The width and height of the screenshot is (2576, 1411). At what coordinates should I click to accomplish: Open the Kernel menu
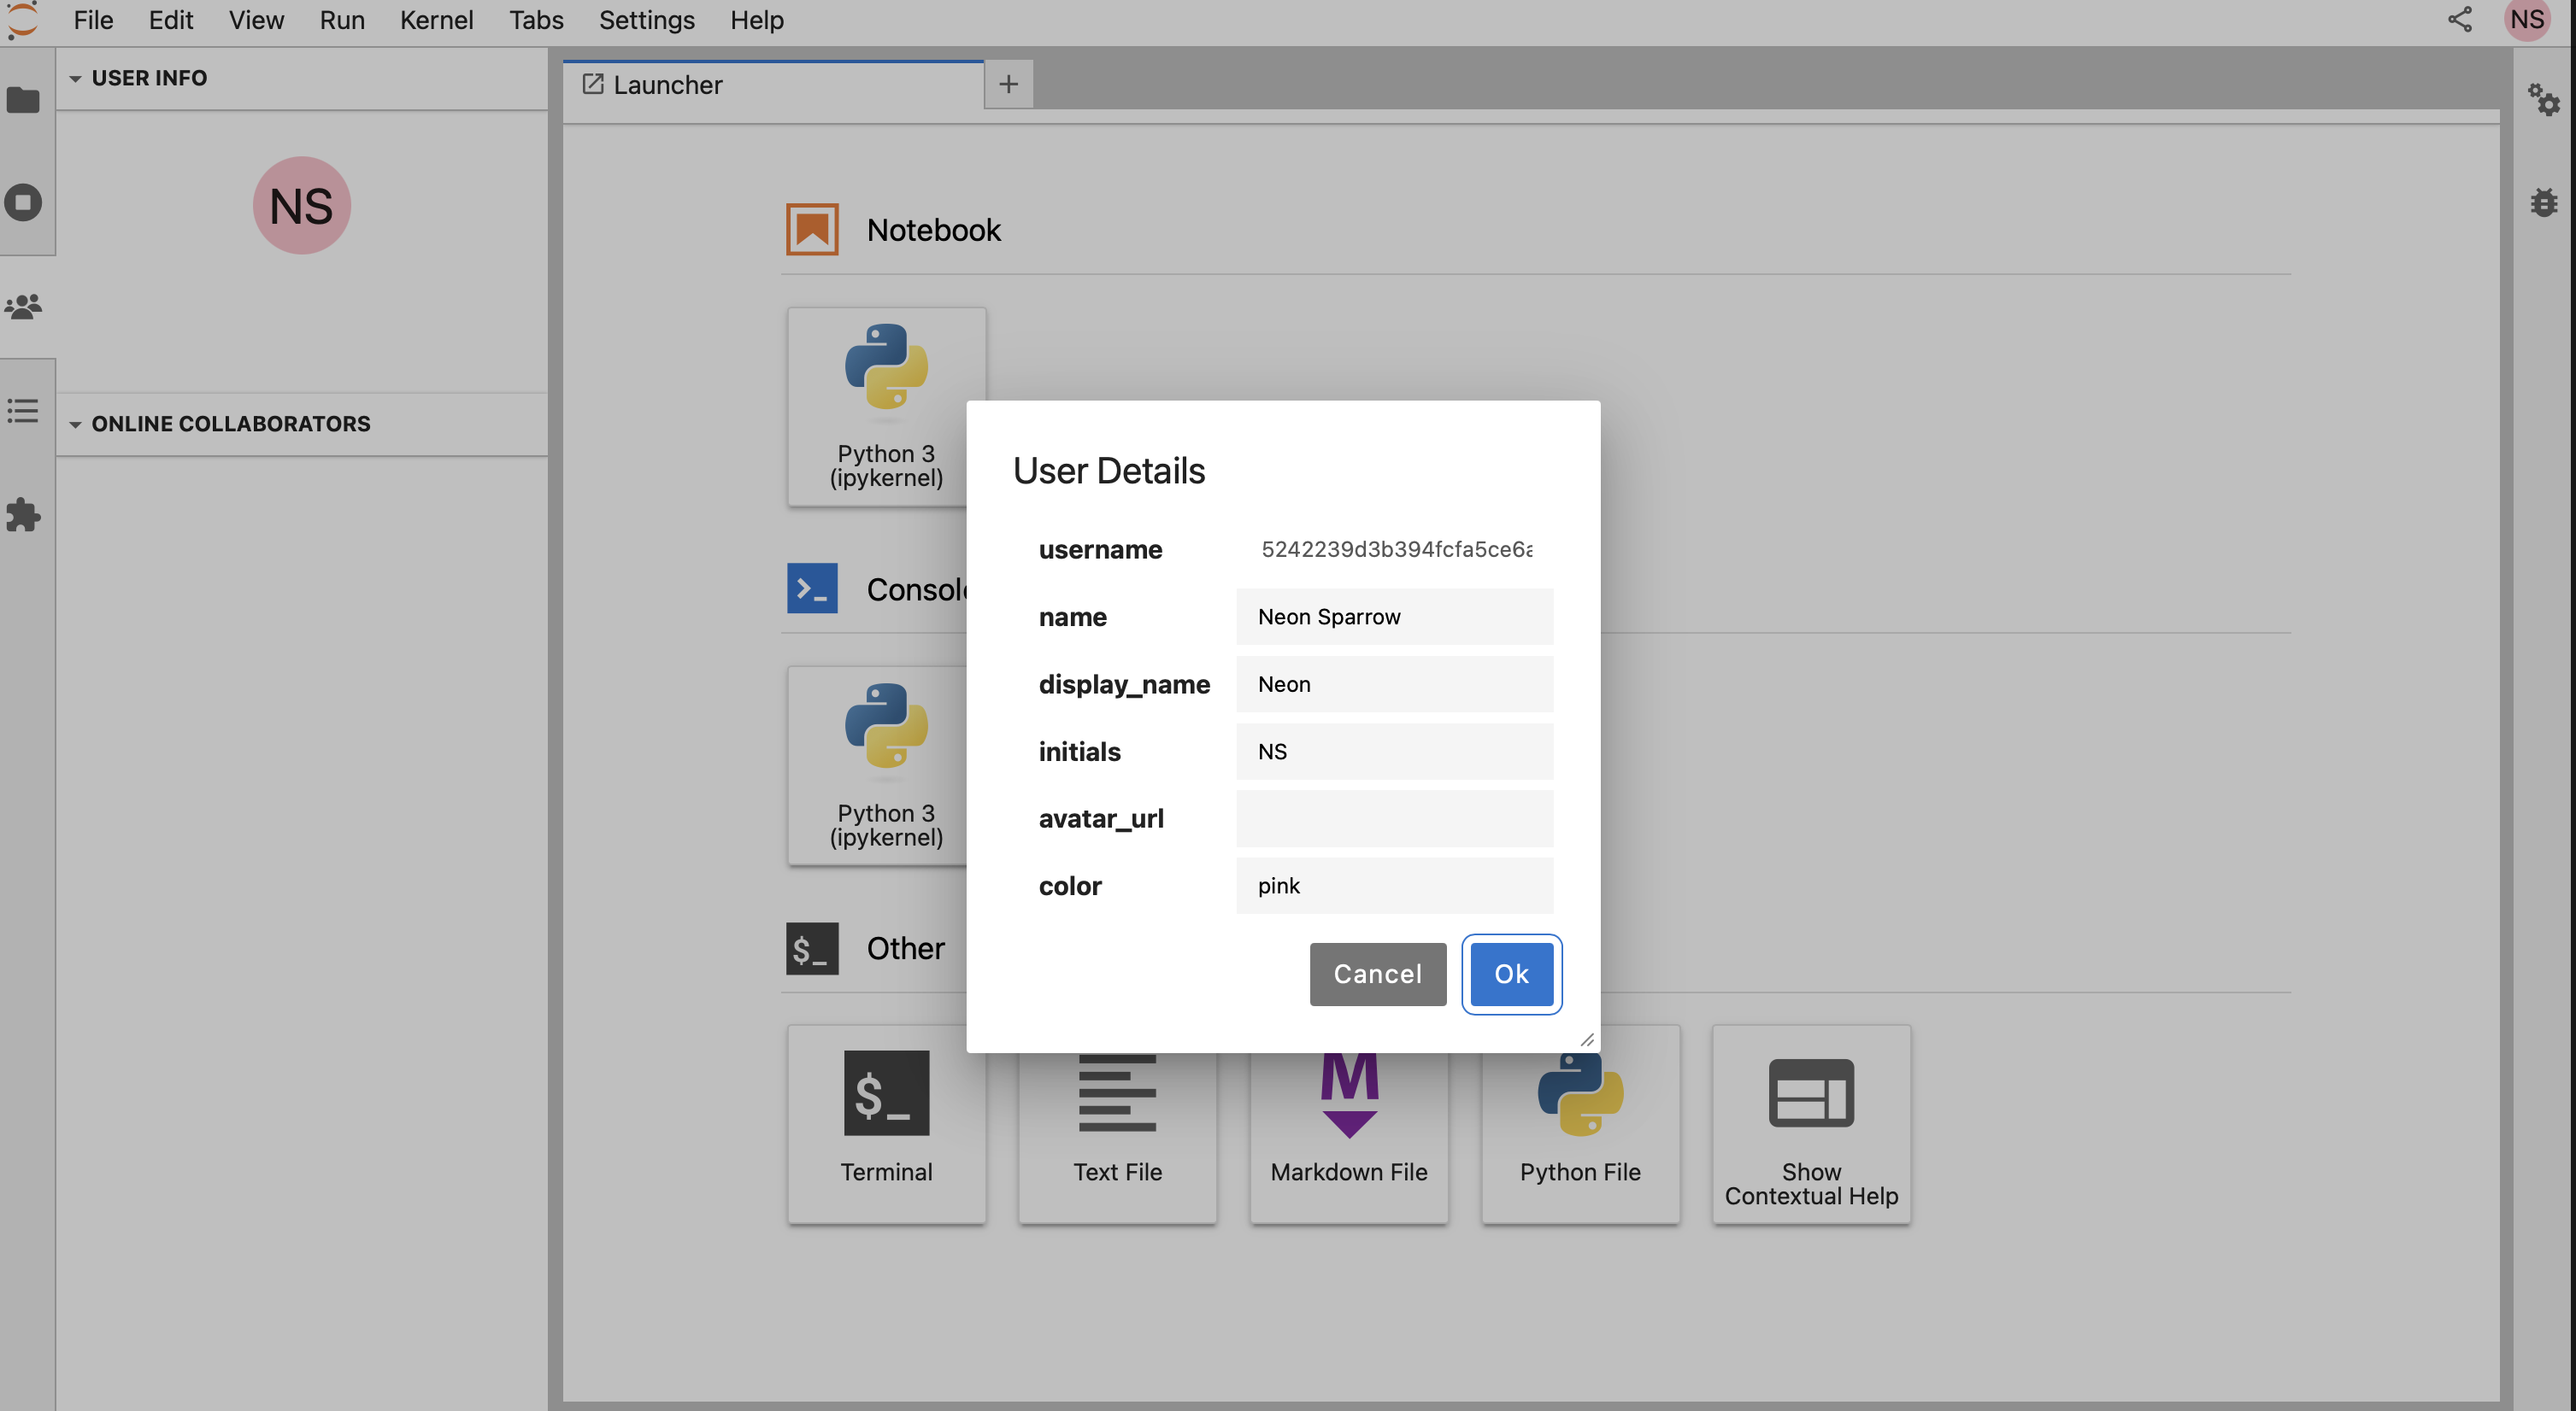(x=436, y=20)
